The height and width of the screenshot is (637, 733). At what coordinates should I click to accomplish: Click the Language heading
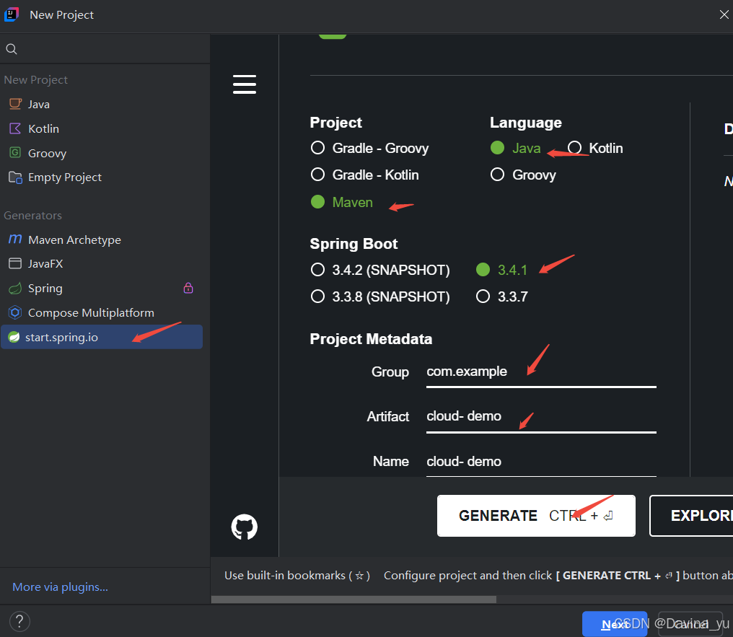pos(526,123)
